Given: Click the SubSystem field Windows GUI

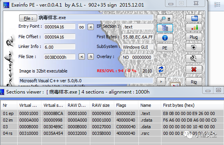Looking at the screenshot, I should 138,47.
